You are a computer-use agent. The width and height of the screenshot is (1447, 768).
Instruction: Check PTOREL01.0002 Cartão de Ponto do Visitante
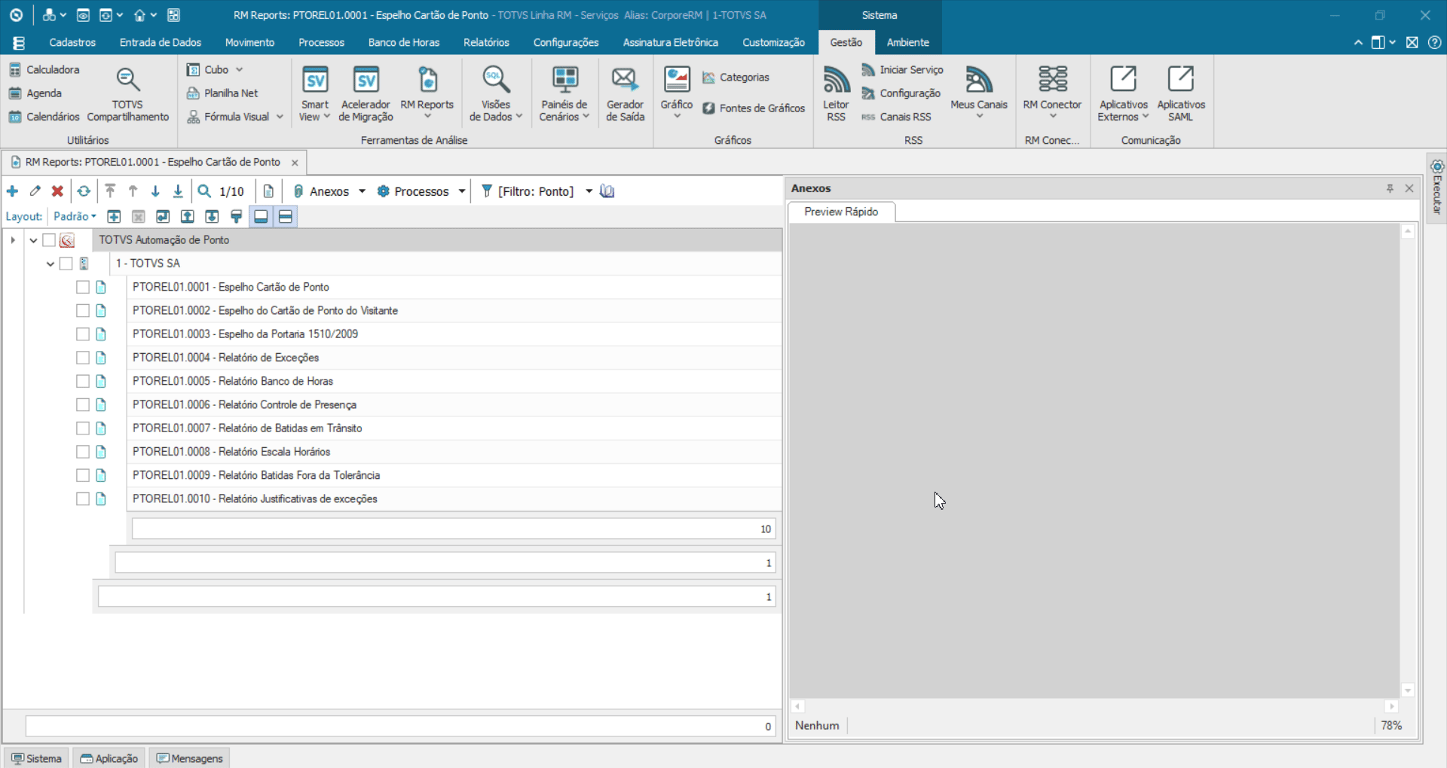(x=83, y=310)
